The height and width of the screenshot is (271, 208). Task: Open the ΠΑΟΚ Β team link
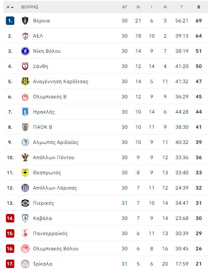pyautogui.click(x=43, y=127)
